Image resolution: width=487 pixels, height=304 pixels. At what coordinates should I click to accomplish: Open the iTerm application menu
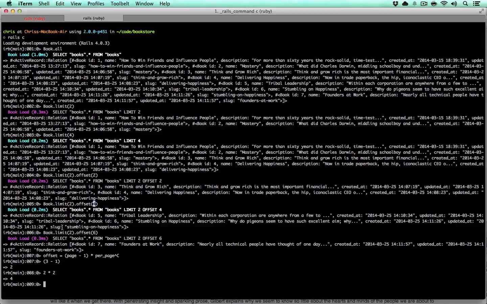coord(25,4)
